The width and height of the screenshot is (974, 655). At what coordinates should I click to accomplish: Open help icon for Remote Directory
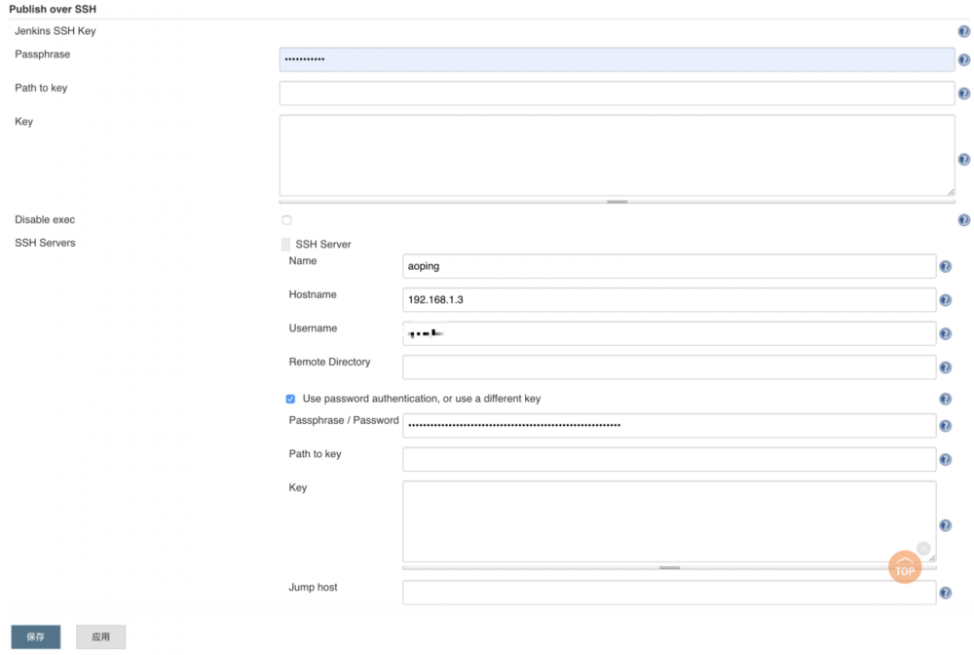point(946,367)
